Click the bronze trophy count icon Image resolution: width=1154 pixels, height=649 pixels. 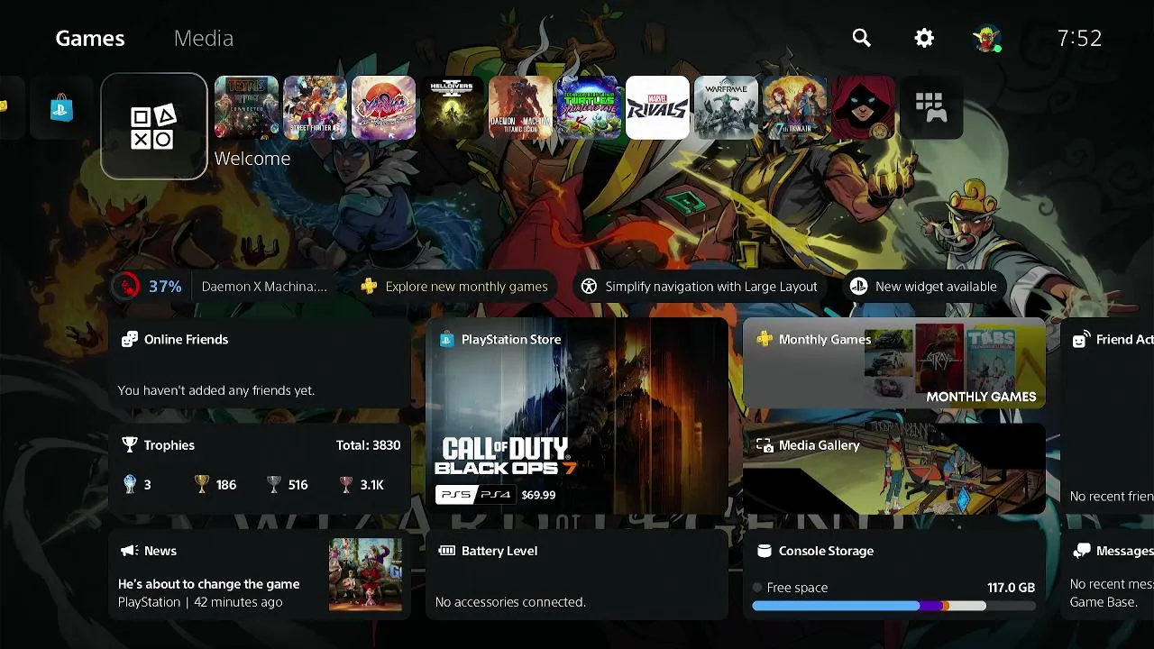coord(346,485)
